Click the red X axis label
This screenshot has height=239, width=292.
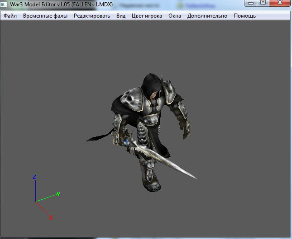click(x=50, y=218)
